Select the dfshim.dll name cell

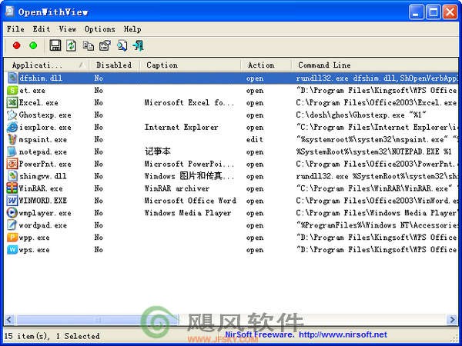41,78
